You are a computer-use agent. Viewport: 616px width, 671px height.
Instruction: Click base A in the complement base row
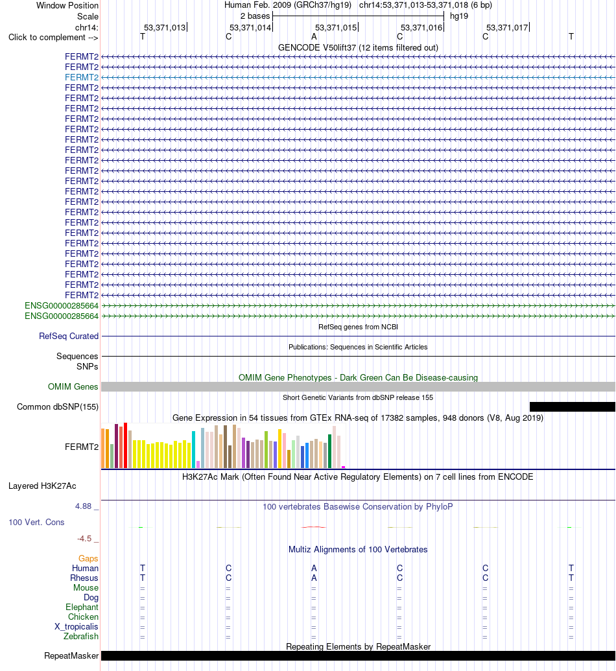point(314,37)
